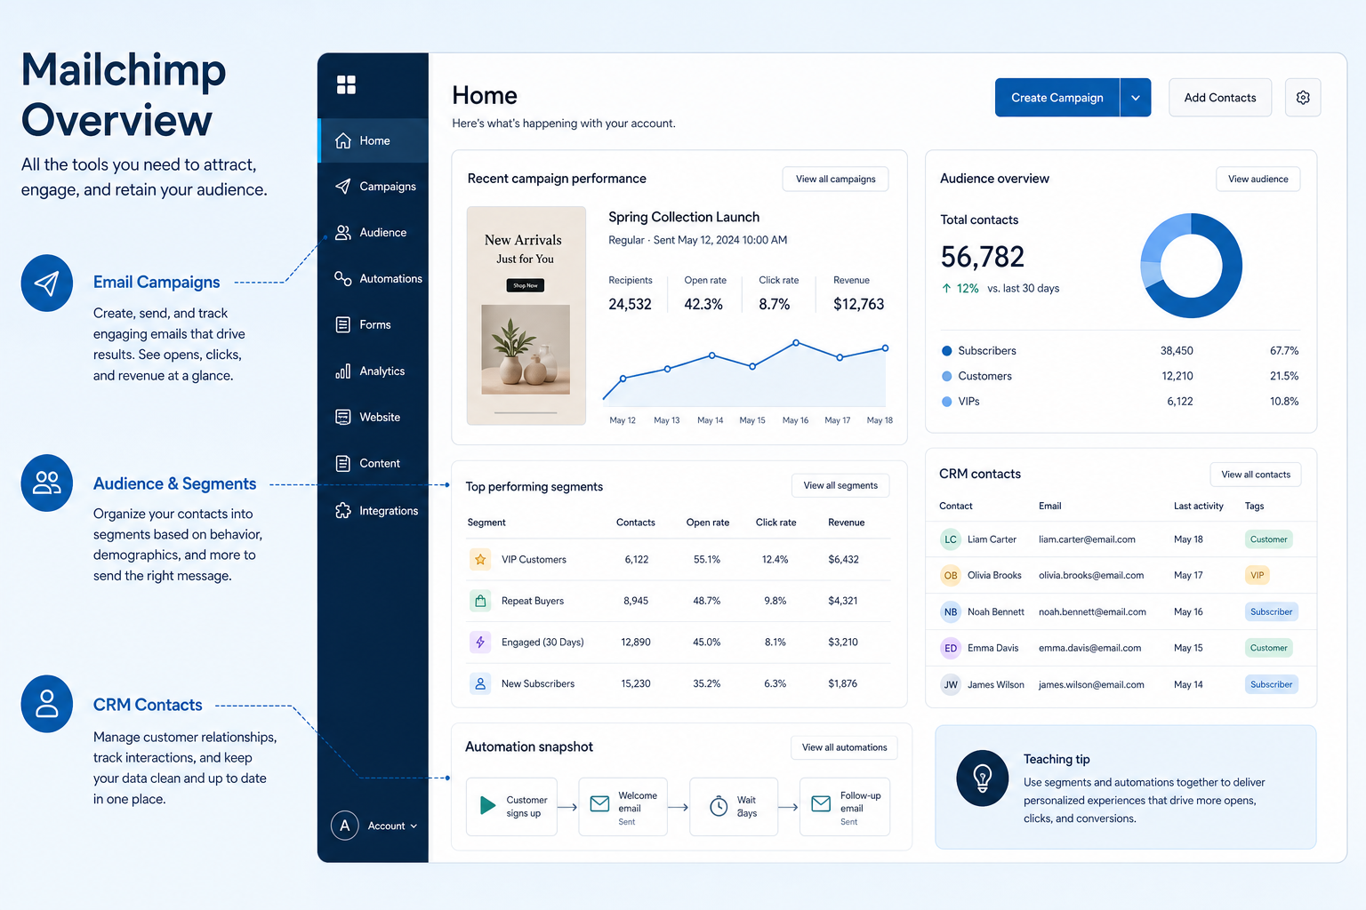Click the Account avatar letter A
The height and width of the screenshot is (910, 1366).
click(345, 826)
